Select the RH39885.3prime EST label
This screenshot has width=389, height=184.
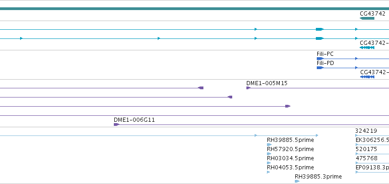318,177
